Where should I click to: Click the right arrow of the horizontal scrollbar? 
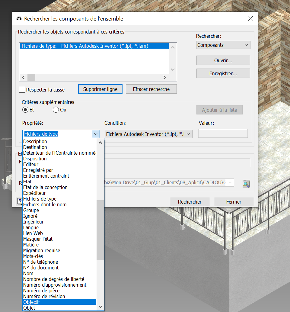(x=164, y=77)
